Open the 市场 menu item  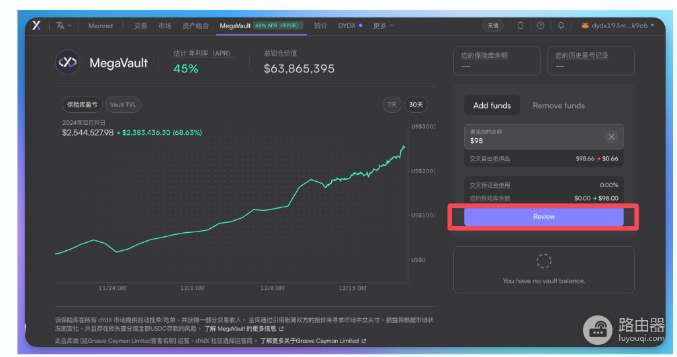coord(165,26)
